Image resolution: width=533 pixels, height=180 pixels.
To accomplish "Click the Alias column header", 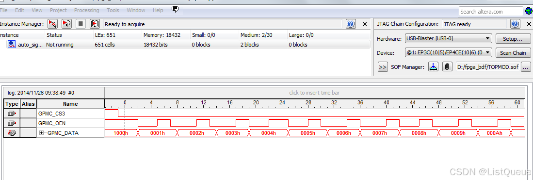I will 28,104.
